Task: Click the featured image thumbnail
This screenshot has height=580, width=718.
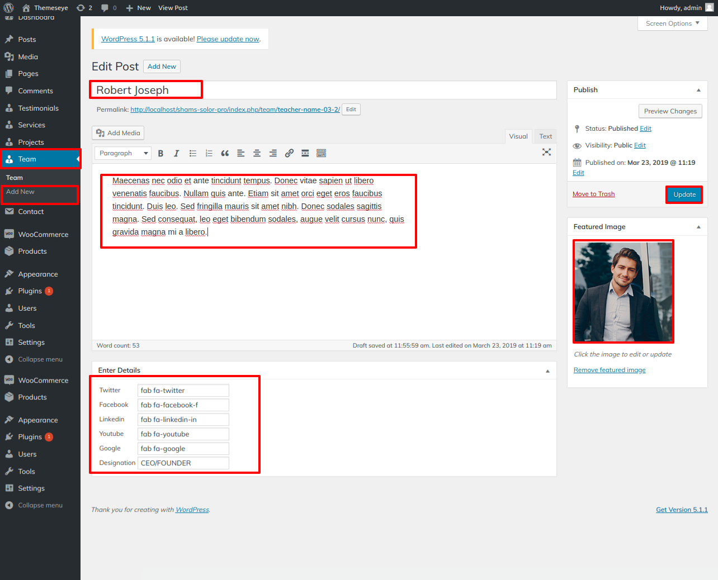Action: 623,292
